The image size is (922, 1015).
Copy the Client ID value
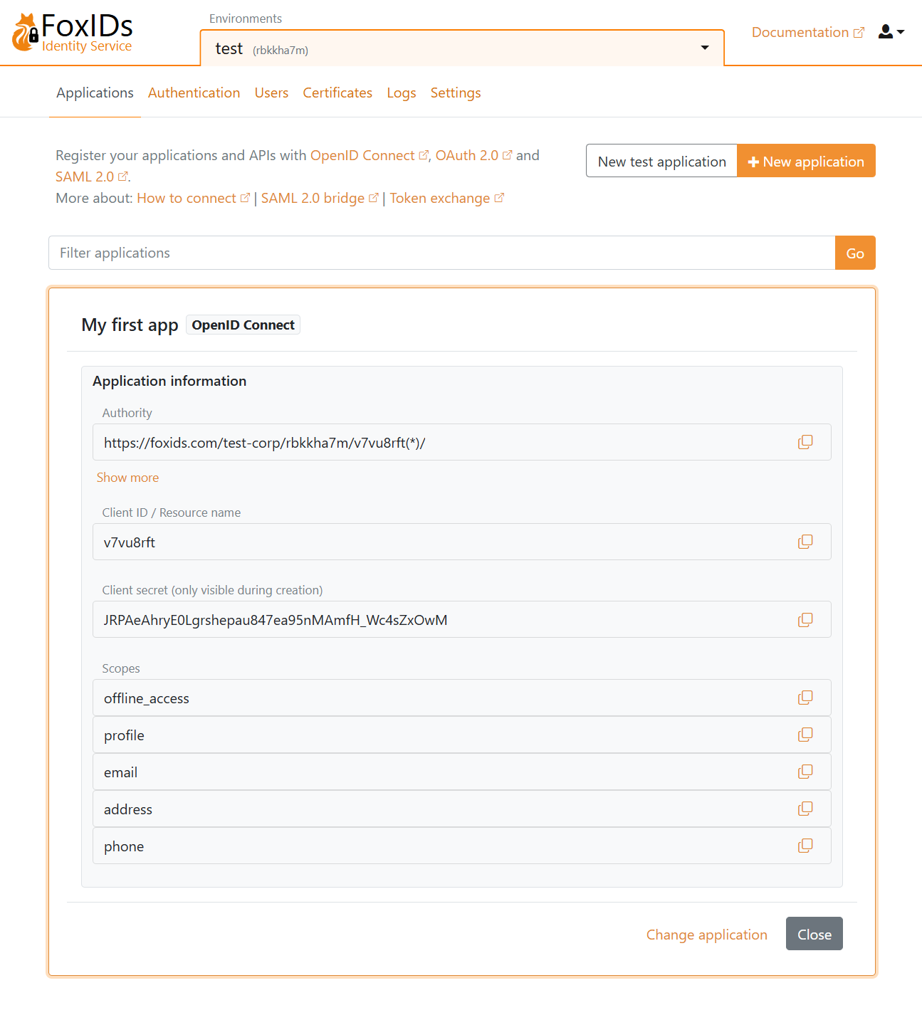click(805, 542)
